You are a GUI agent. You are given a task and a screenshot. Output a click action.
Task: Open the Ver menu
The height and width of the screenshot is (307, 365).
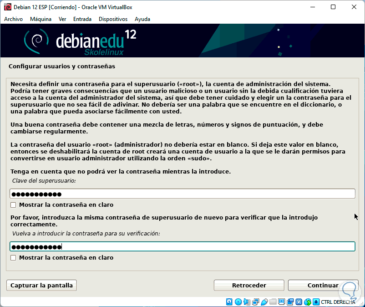coord(62,19)
